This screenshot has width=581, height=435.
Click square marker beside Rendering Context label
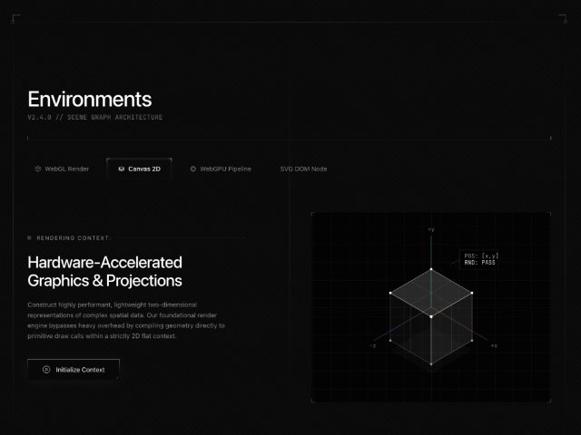(29, 238)
